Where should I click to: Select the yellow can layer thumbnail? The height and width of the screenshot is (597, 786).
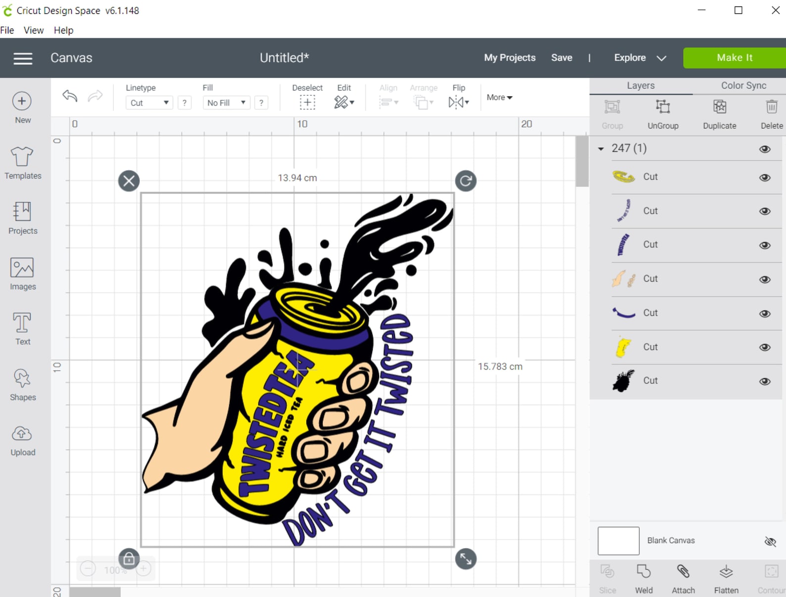click(x=624, y=347)
